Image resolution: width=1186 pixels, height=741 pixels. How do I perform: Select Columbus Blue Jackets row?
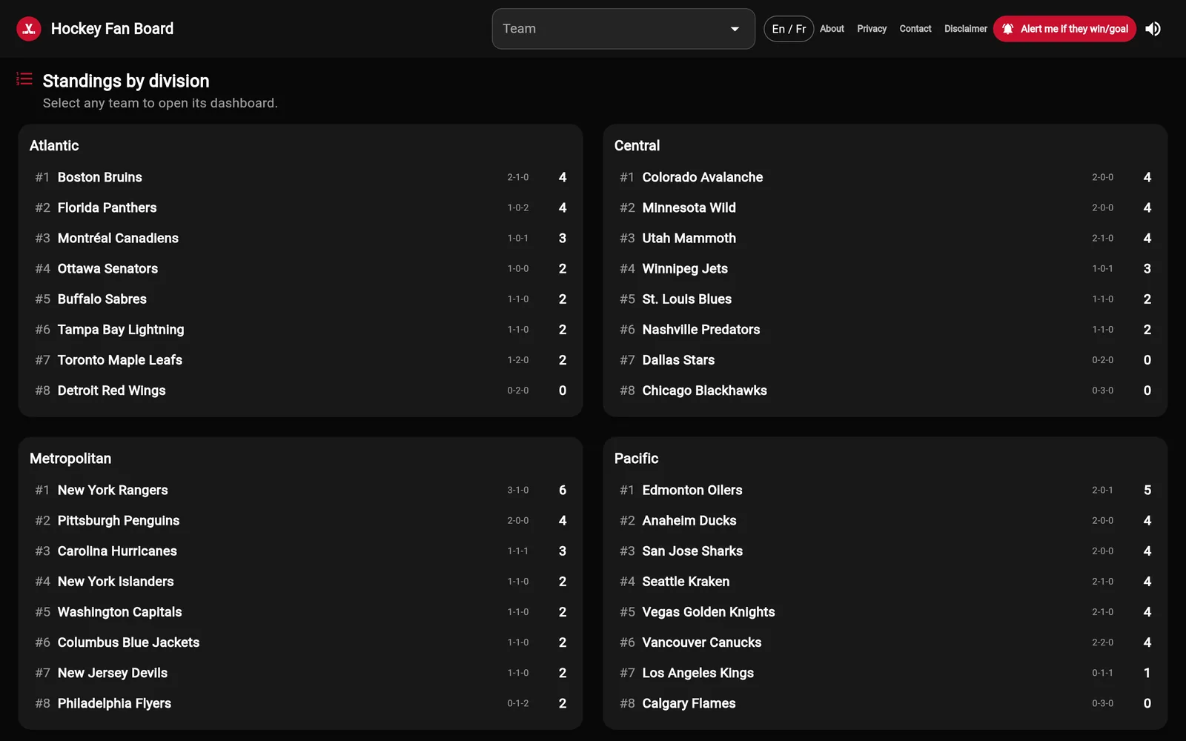click(x=300, y=642)
